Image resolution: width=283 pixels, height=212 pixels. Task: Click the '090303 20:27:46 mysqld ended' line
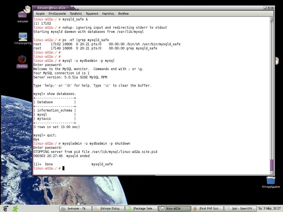click(x=61, y=156)
